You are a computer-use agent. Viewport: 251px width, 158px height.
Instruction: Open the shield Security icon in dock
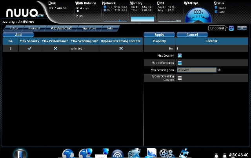102,153
